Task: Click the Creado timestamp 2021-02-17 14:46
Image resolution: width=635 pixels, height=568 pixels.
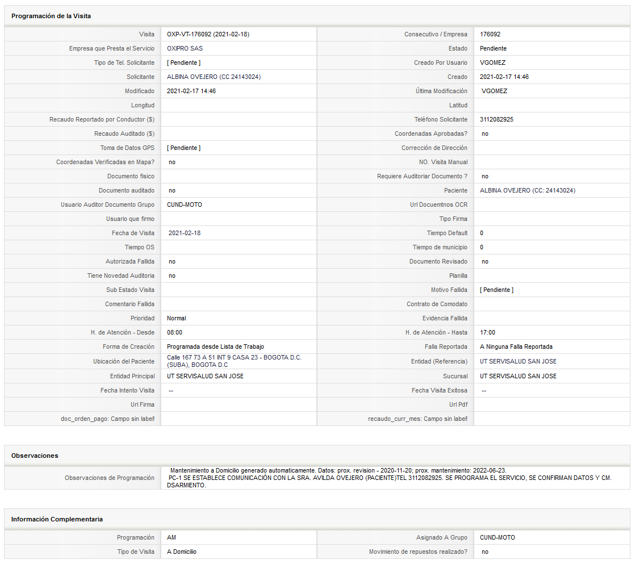Action: (504, 77)
